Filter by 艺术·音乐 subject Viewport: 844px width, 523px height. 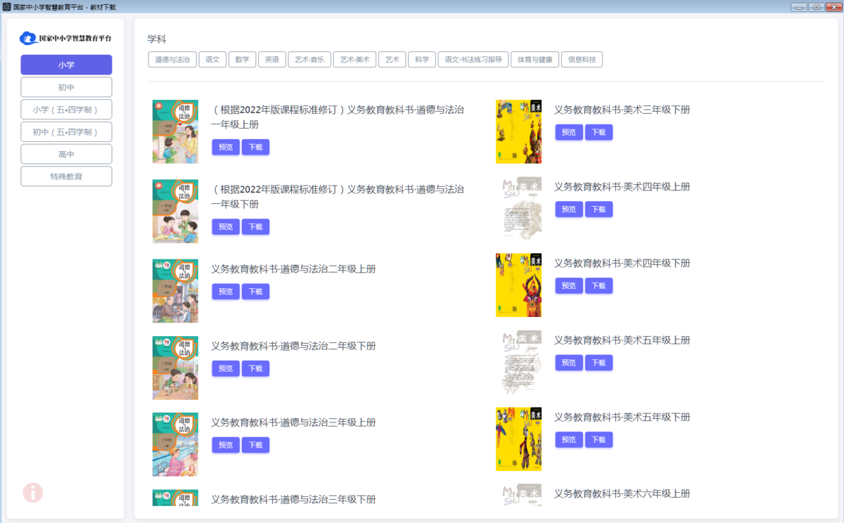click(x=309, y=59)
